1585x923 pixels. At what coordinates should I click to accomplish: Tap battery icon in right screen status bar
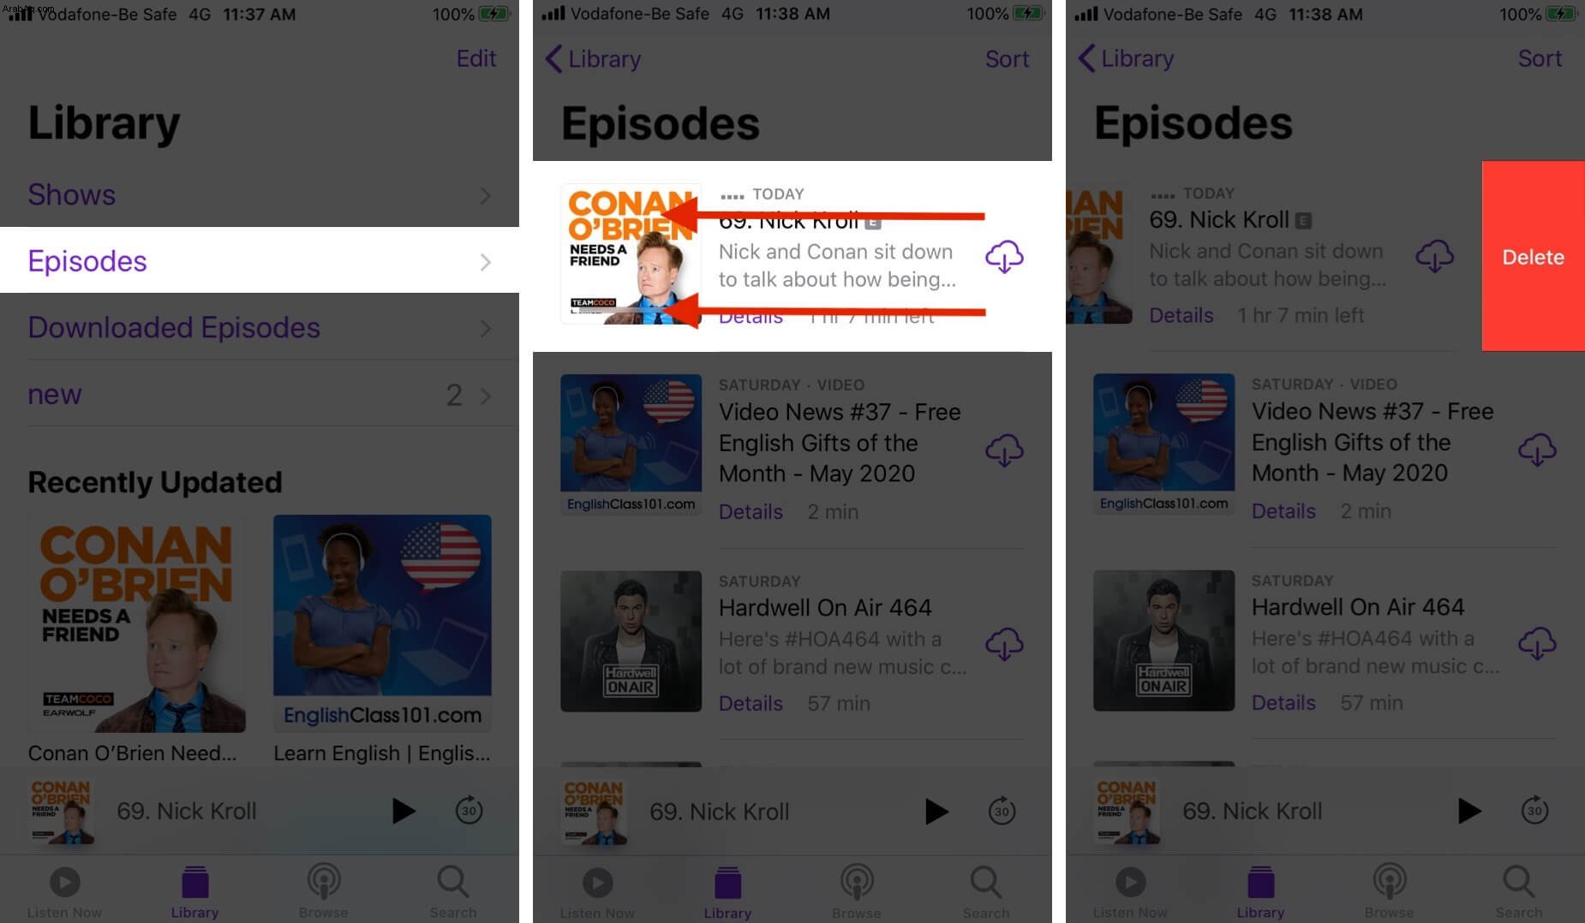[x=1560, y=14]
